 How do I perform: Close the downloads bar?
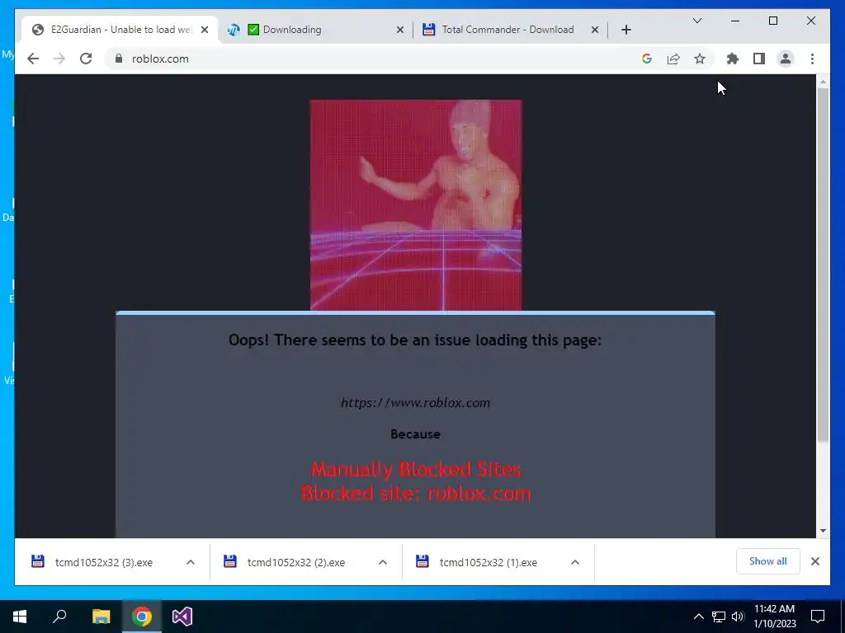[x=814, y=561]
